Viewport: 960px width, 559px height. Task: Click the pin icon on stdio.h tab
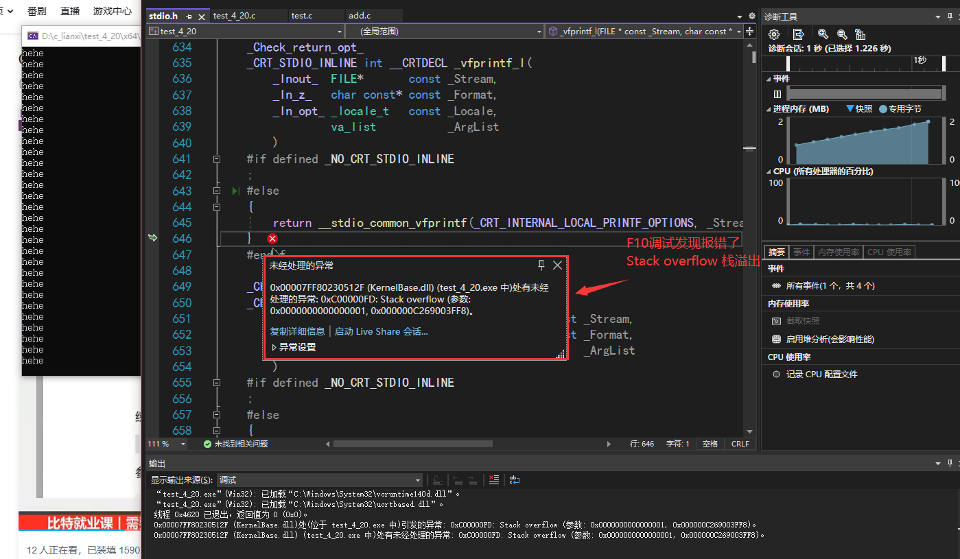tap(189, 16)
